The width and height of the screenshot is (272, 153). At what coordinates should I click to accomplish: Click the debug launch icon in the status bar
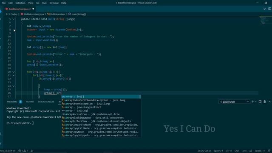click(x=32, y=151)
